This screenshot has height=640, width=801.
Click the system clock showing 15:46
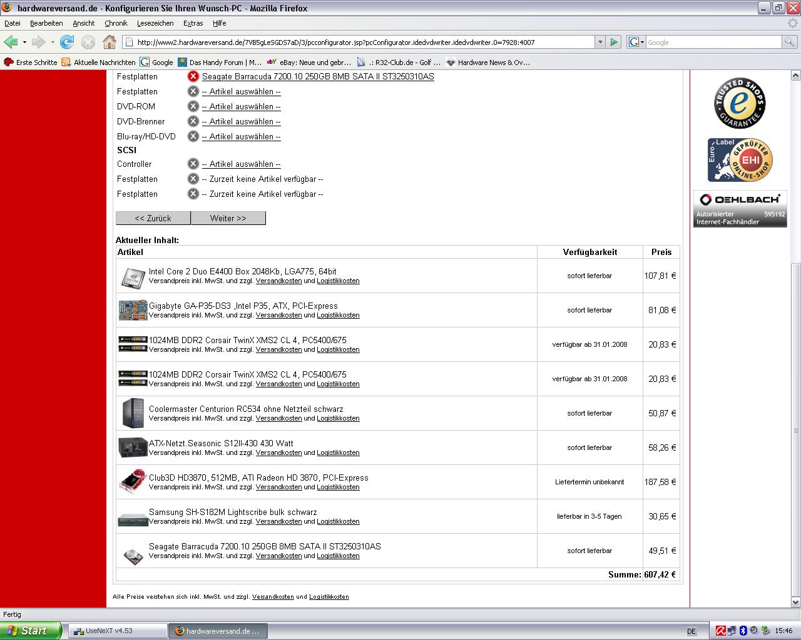click(x=783, y=631)
